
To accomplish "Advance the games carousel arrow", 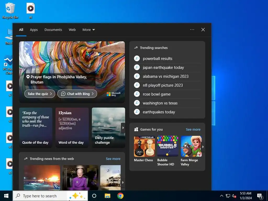I will (203, 147).
